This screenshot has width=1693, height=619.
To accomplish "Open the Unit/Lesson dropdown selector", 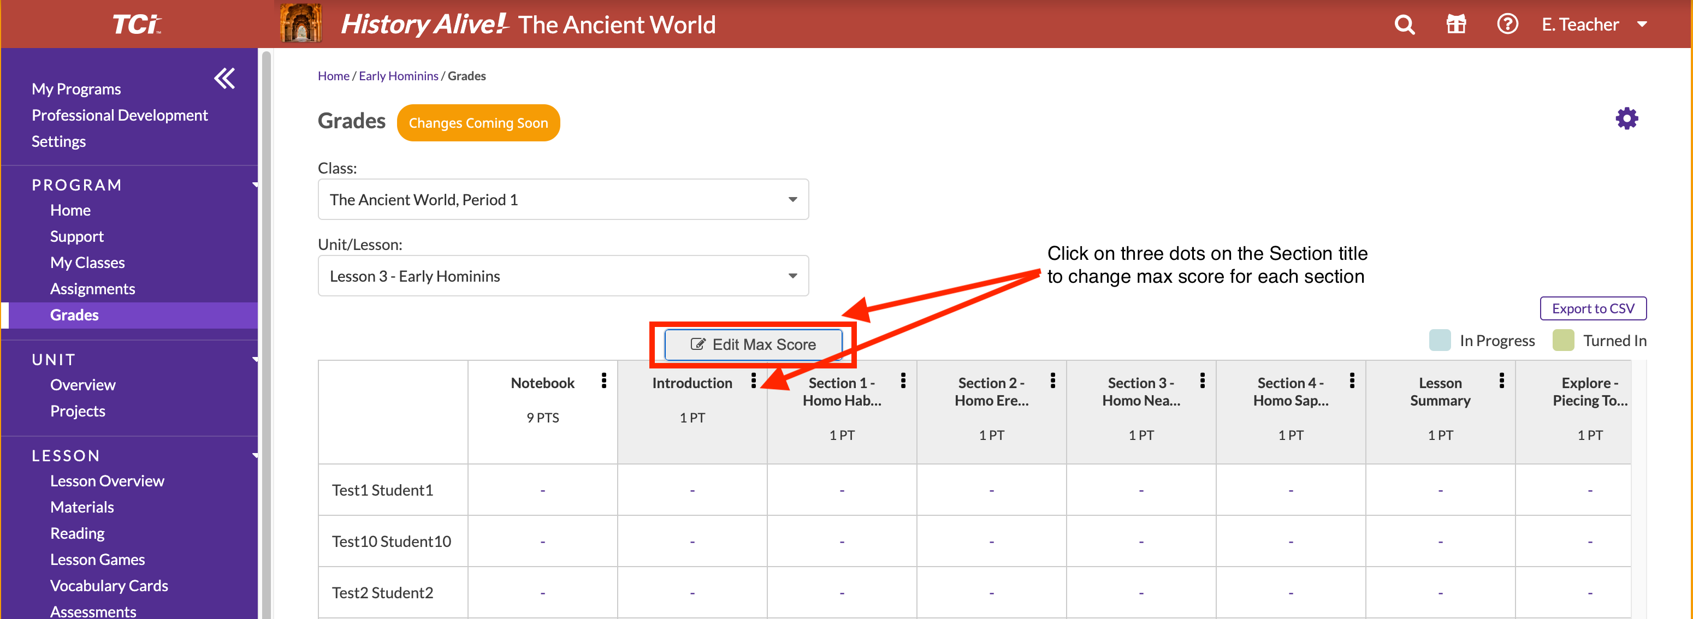I will (x=563, y=276).
